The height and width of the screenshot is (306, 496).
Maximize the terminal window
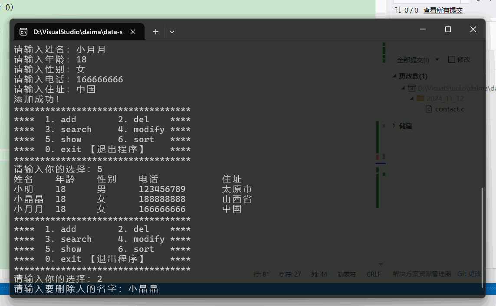[x=448, y=29]
